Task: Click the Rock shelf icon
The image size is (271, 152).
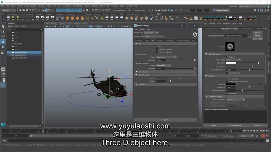Action: click(x=211, y=18)
